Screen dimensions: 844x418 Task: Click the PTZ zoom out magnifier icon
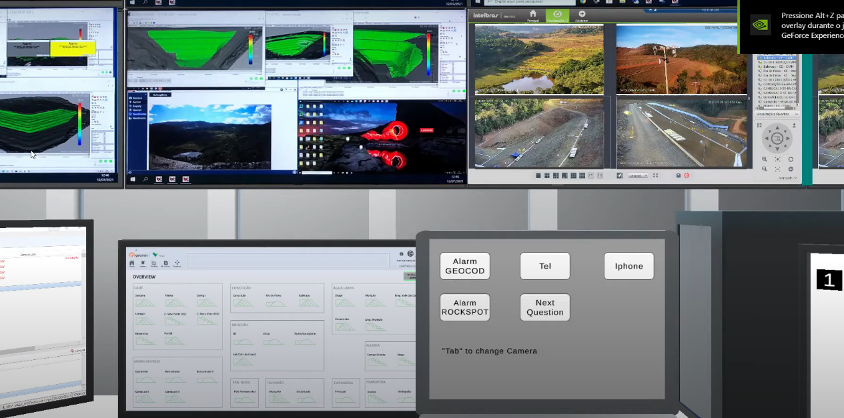point(765,169)
